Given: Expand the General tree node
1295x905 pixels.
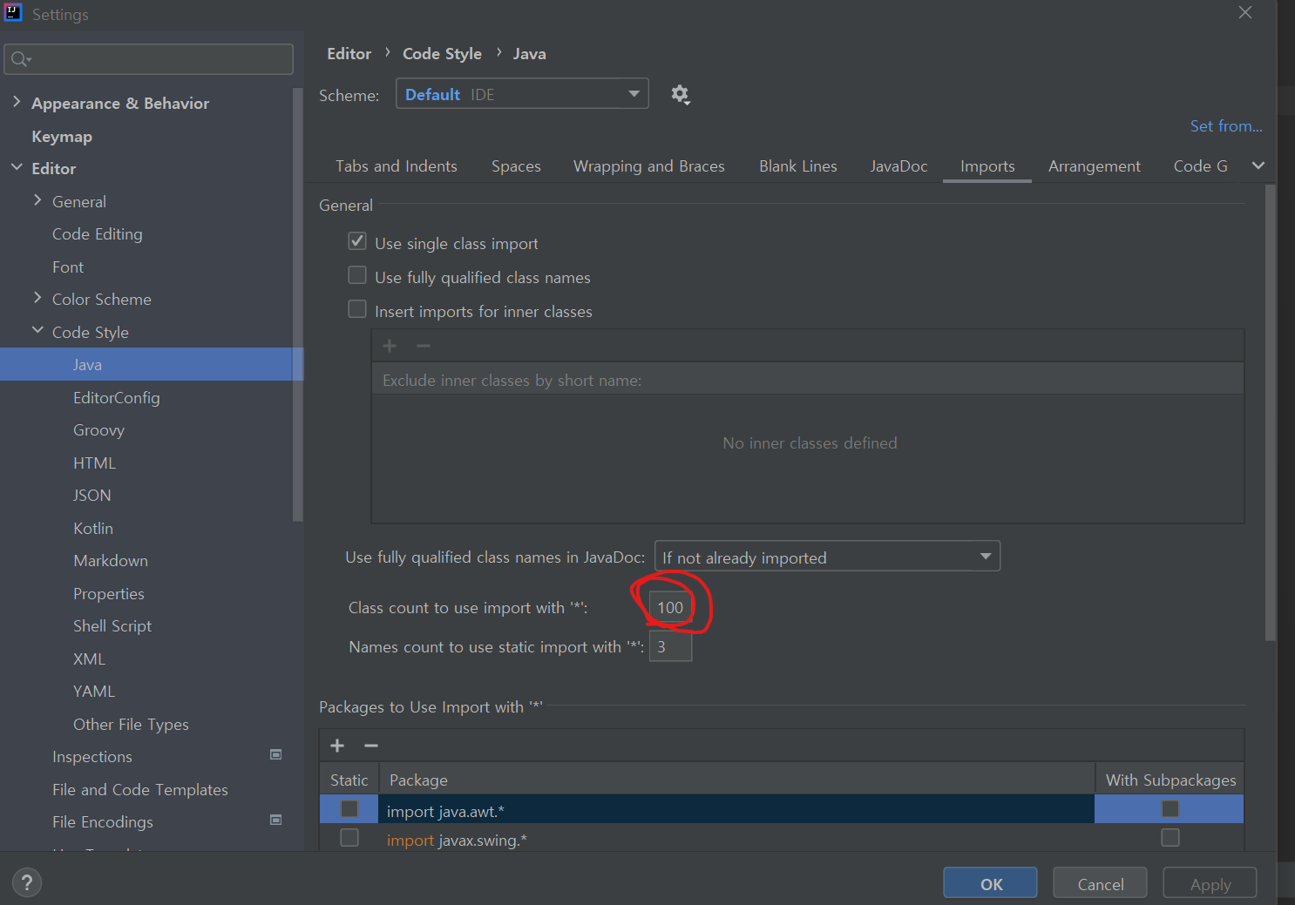Looking at the screenshot, I should coord(37,200).
